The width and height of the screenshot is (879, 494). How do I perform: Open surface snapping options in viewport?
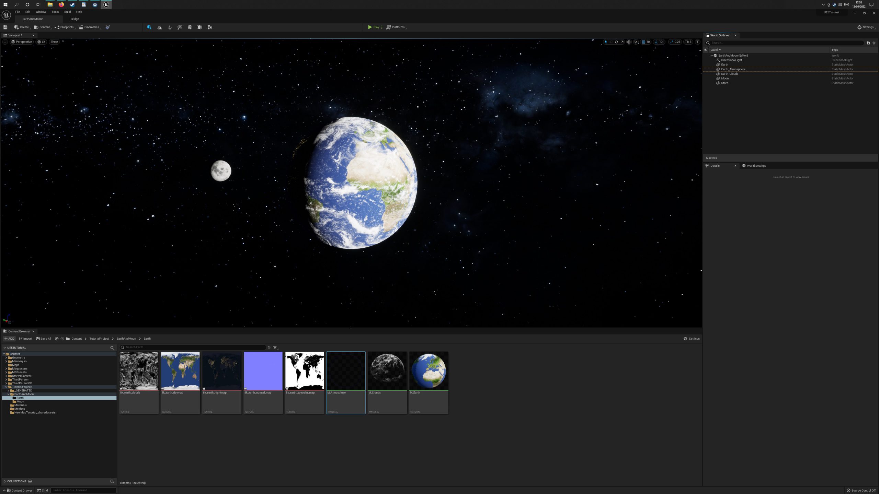pyautogui.click(x=636, y=42)
